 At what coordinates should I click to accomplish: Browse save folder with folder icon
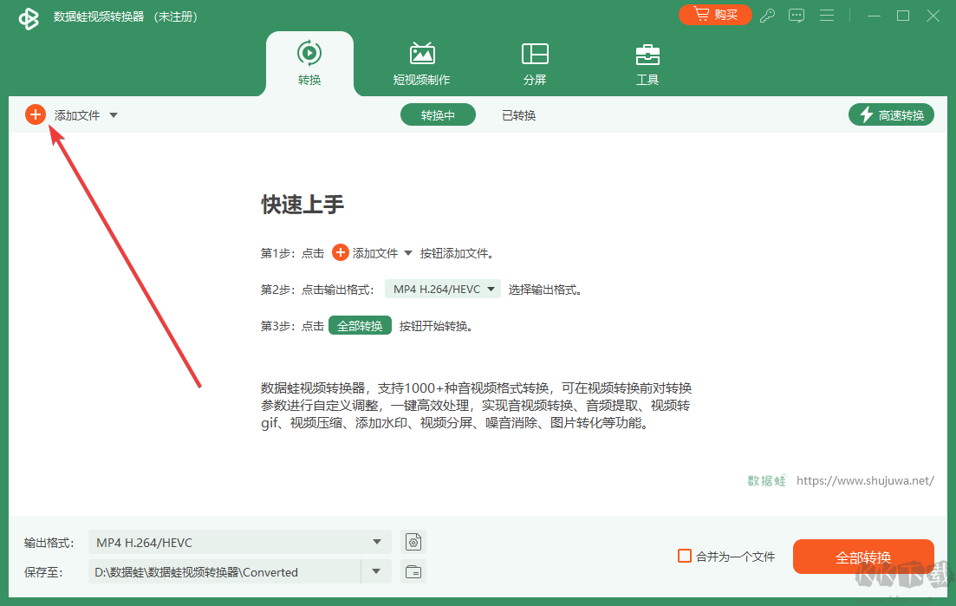pyautogui.click(x=413, y=571)
